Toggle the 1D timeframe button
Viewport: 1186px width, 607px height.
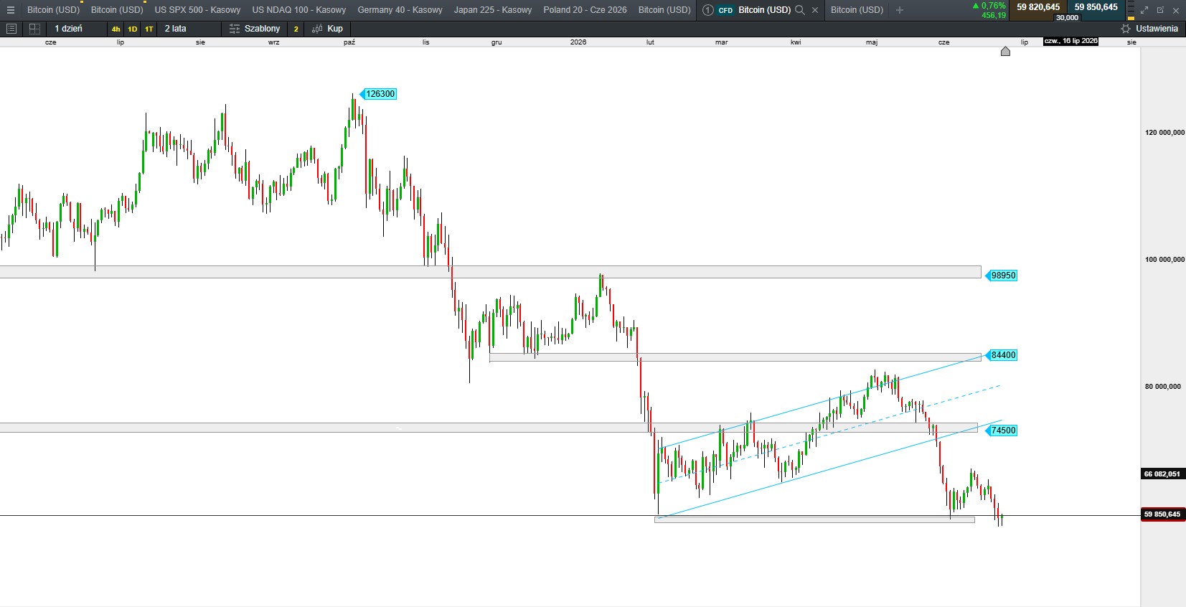[x=133, y=29]
